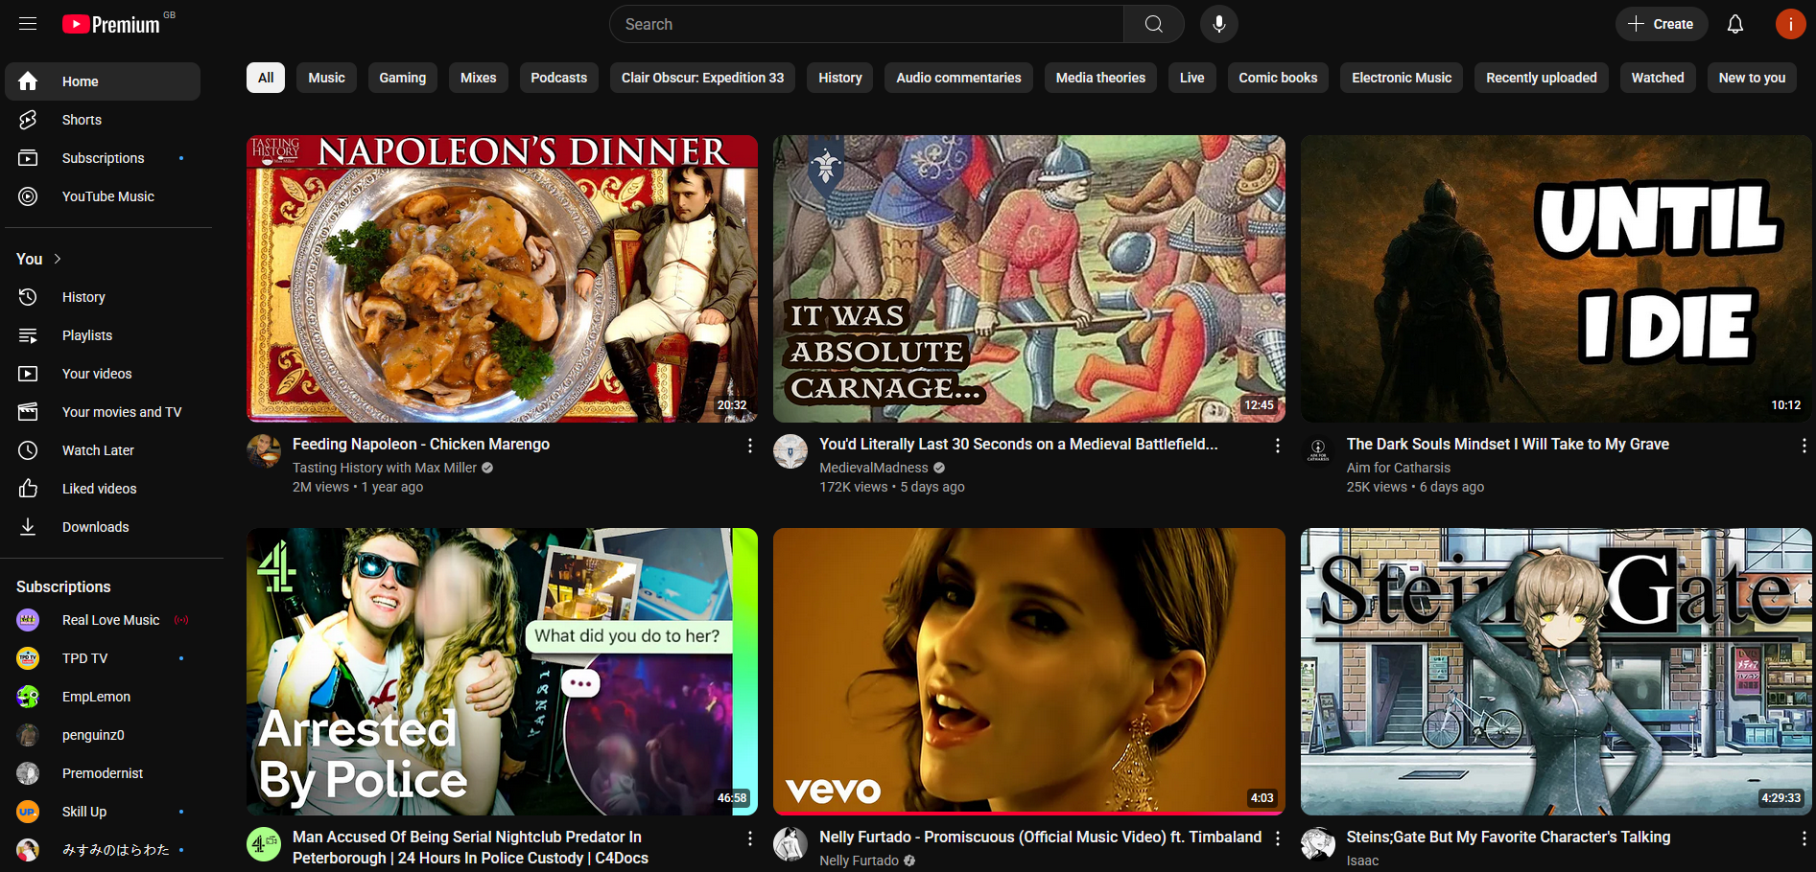Go to Home in sidebar
Screen dimensions: 1816x872
coord(103,81)
